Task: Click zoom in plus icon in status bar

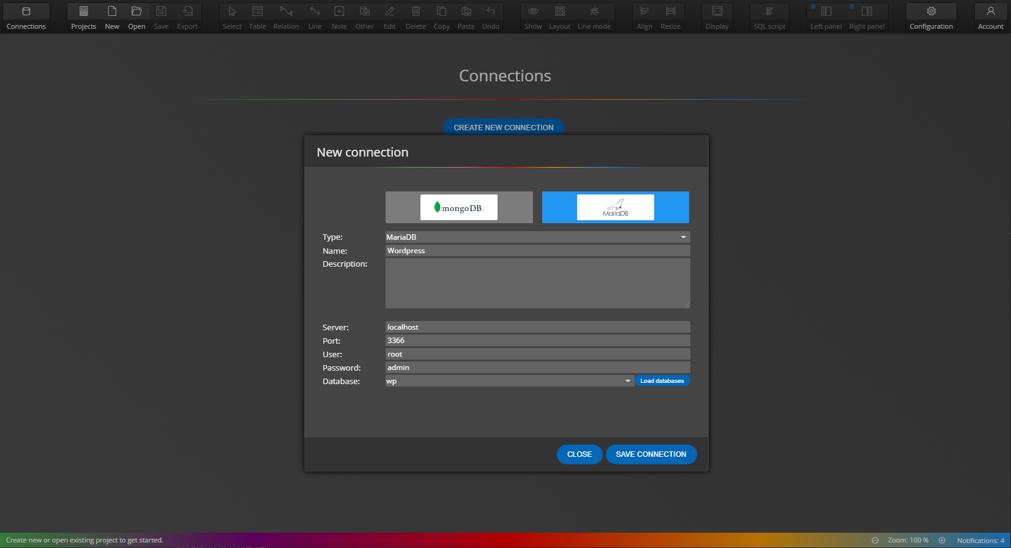Action: coord(942,540)
